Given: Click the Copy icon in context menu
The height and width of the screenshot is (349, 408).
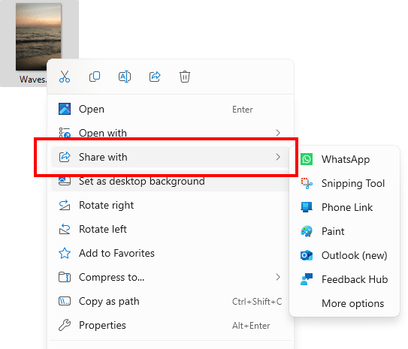Looking at the screenshot, I should coord(95,77).
